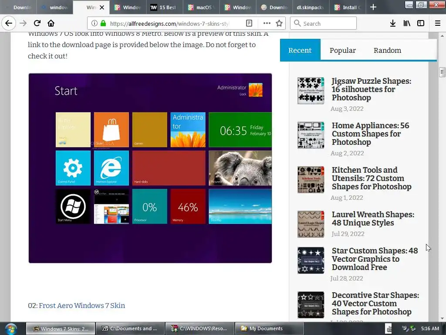Switch to the Install tab

click(348, 7)
